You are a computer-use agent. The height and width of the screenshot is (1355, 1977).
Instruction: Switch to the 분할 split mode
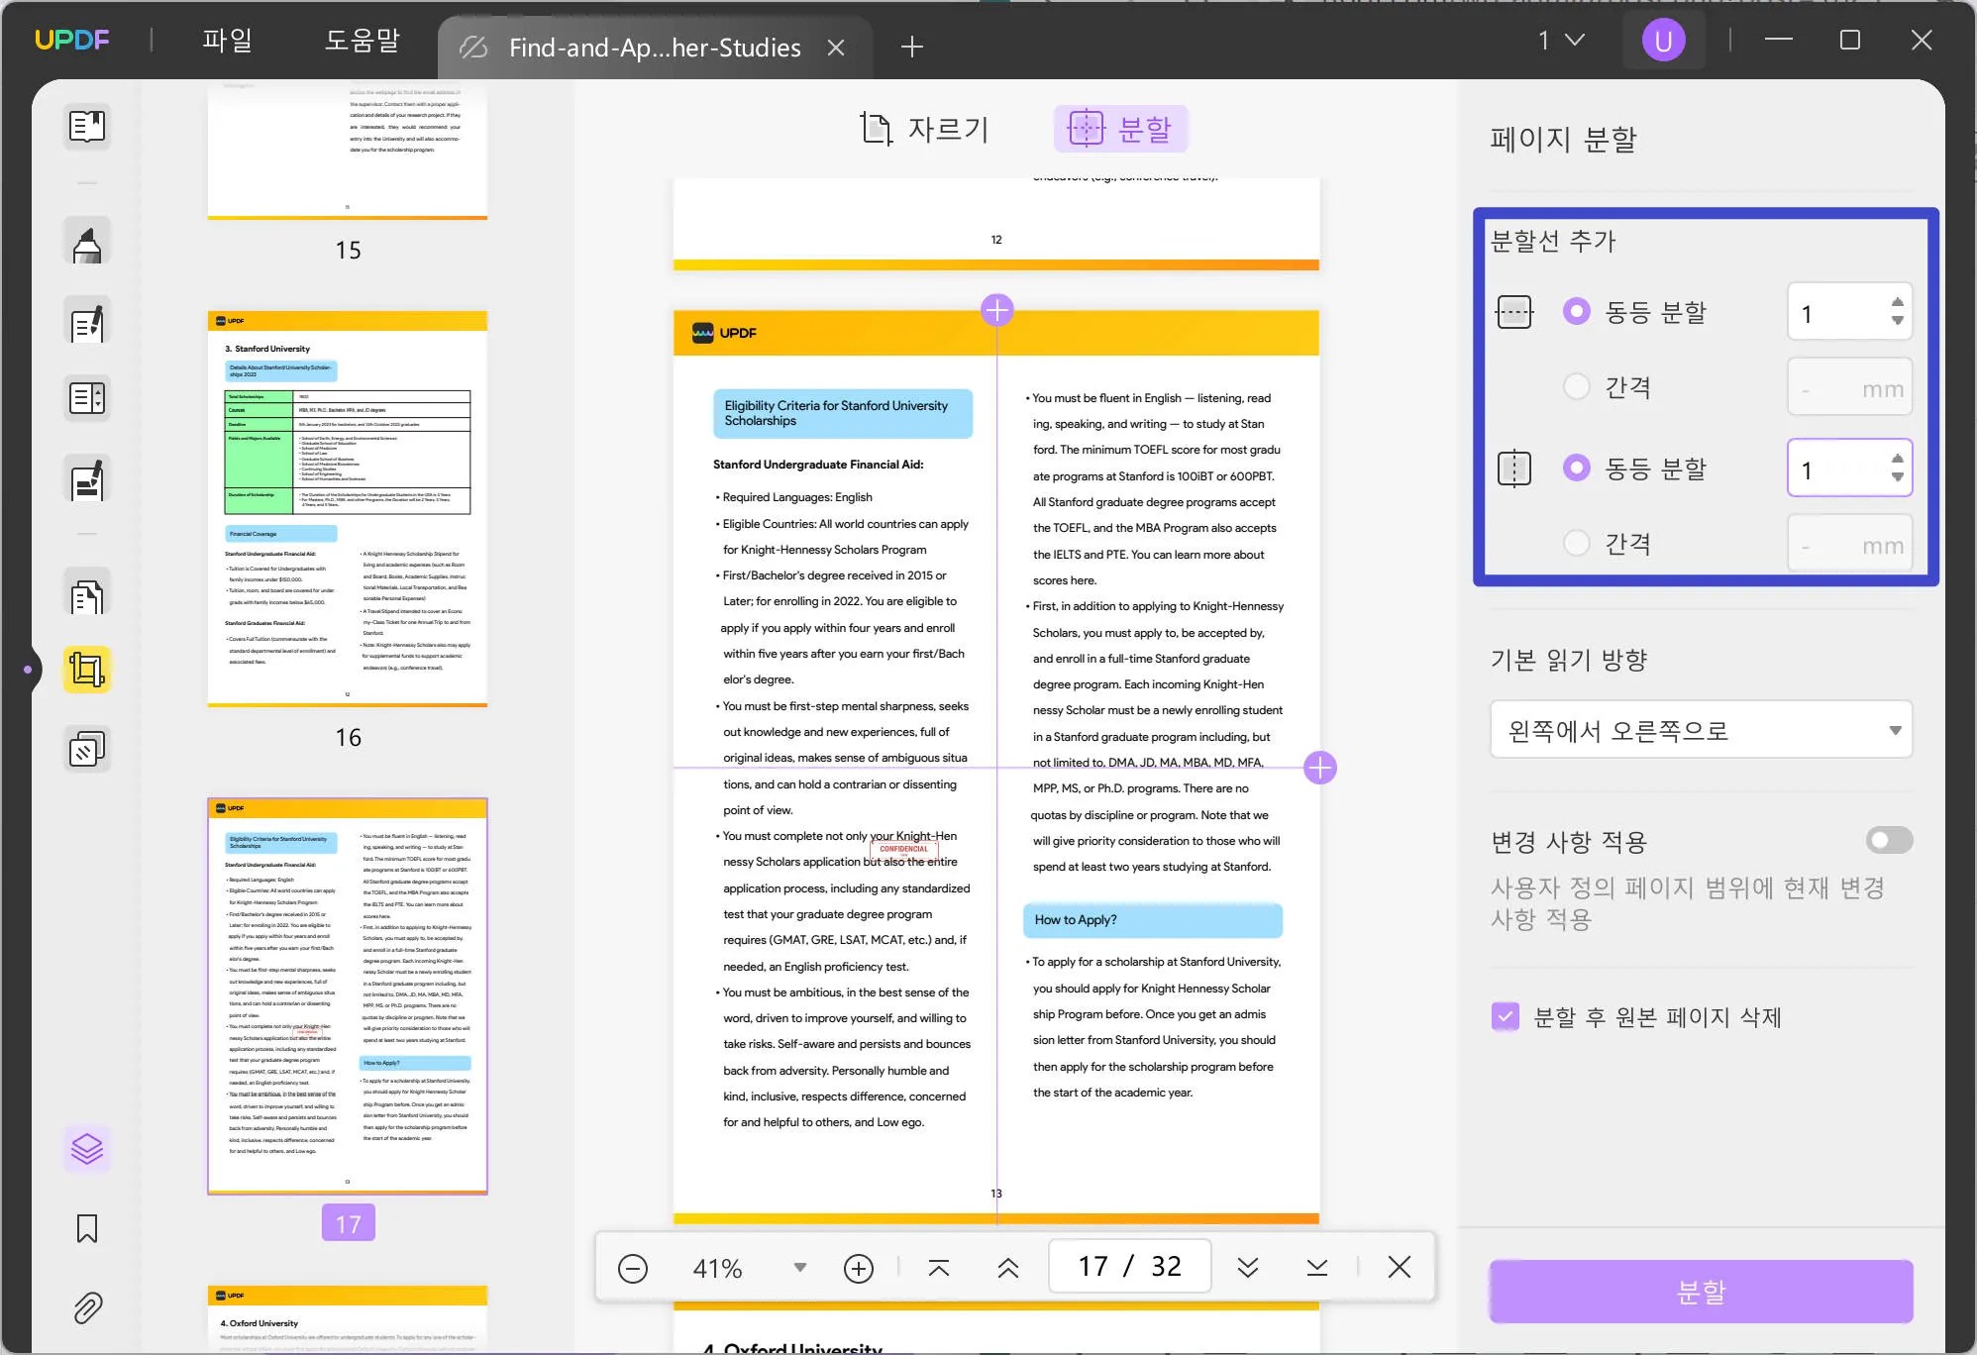tap(1121, 129)
